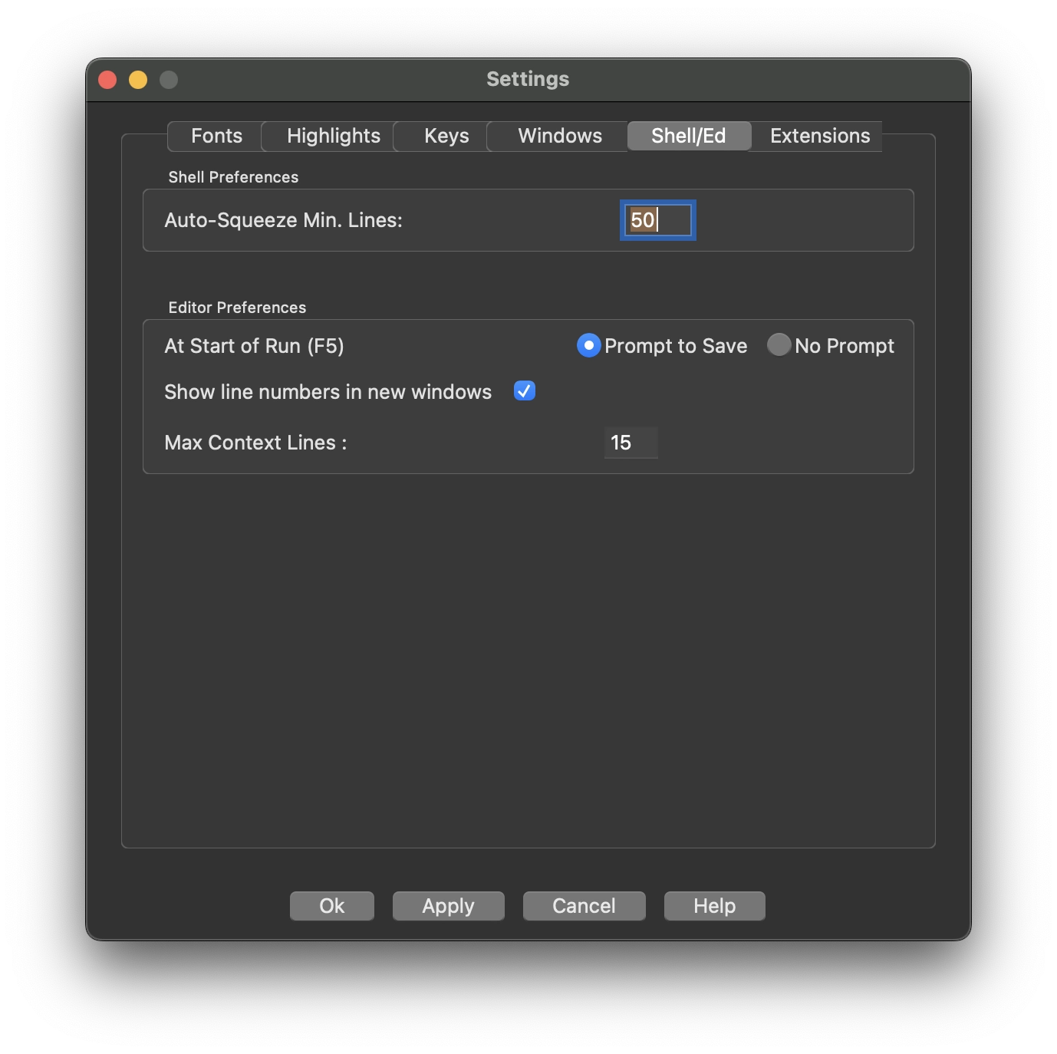Viewport: 1057px width, 1054px height.
Task: Switch to the Fonts tab
Action: click(x=216, y=136)
